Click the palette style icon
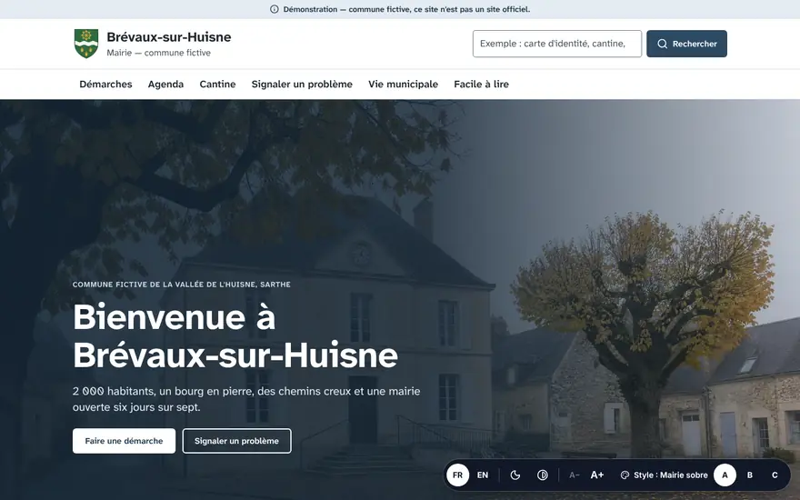The image size is (800, 500). [x=625, y=475]
